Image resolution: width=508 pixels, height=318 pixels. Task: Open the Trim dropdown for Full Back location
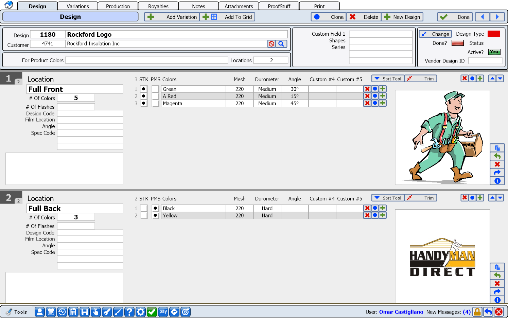pyautogui.click(x=421, y=198)
